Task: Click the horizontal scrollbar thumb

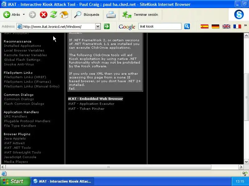Action: [x=108, y=167]
